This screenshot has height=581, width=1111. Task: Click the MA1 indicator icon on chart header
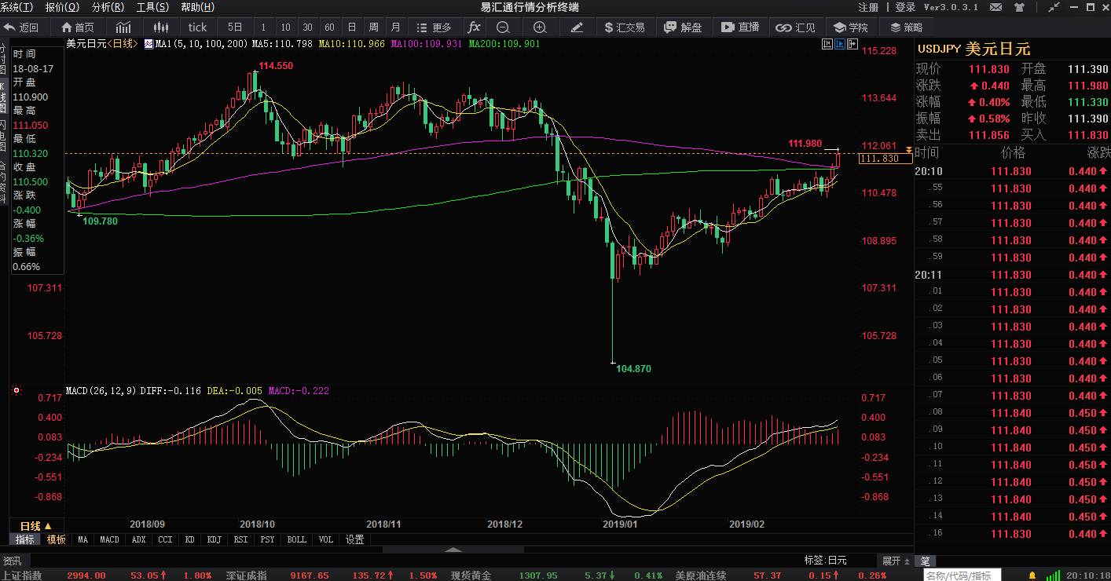[149, 44]
